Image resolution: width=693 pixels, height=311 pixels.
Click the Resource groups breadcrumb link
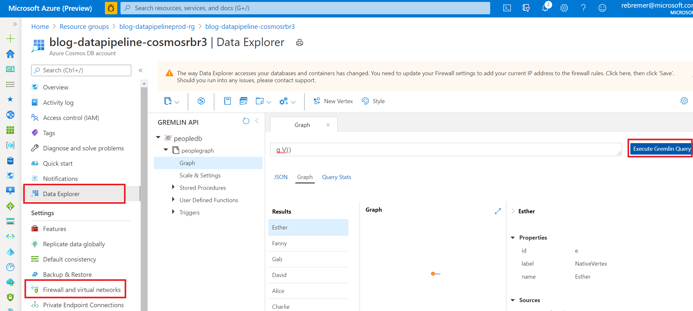coord(84,27)
